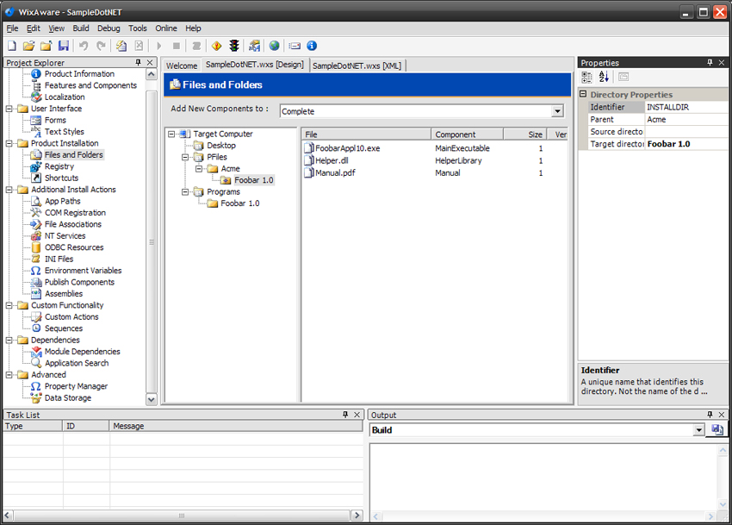Open the Tools menu
This screenshot has height=525, width=732.
pyautogui.click(x=138, y=28)
